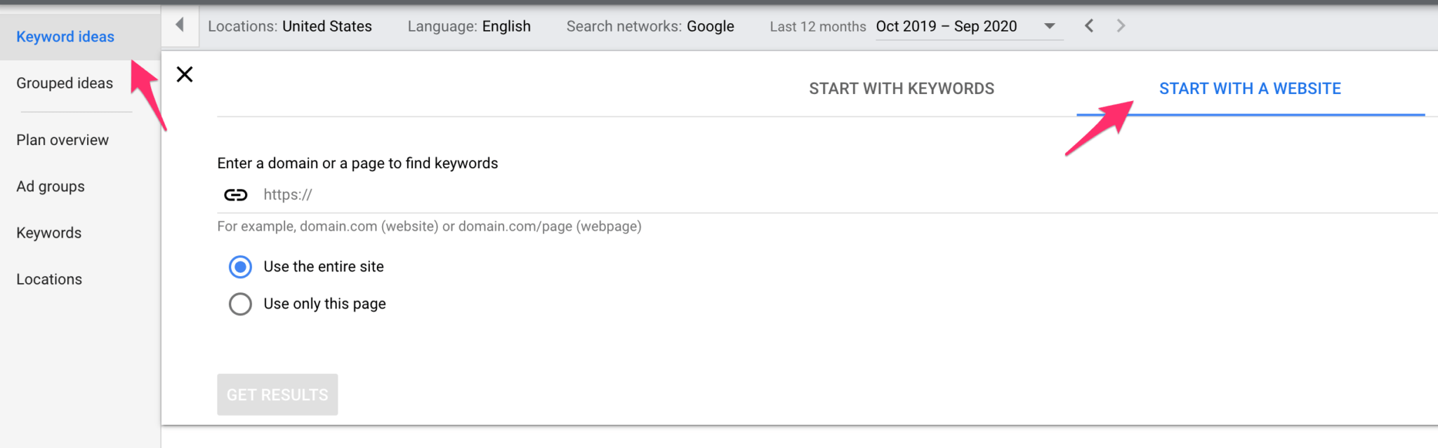Click the left chevron for previous date range
This screenshot has height=448, width=1438.
[x=1088, y=25]
